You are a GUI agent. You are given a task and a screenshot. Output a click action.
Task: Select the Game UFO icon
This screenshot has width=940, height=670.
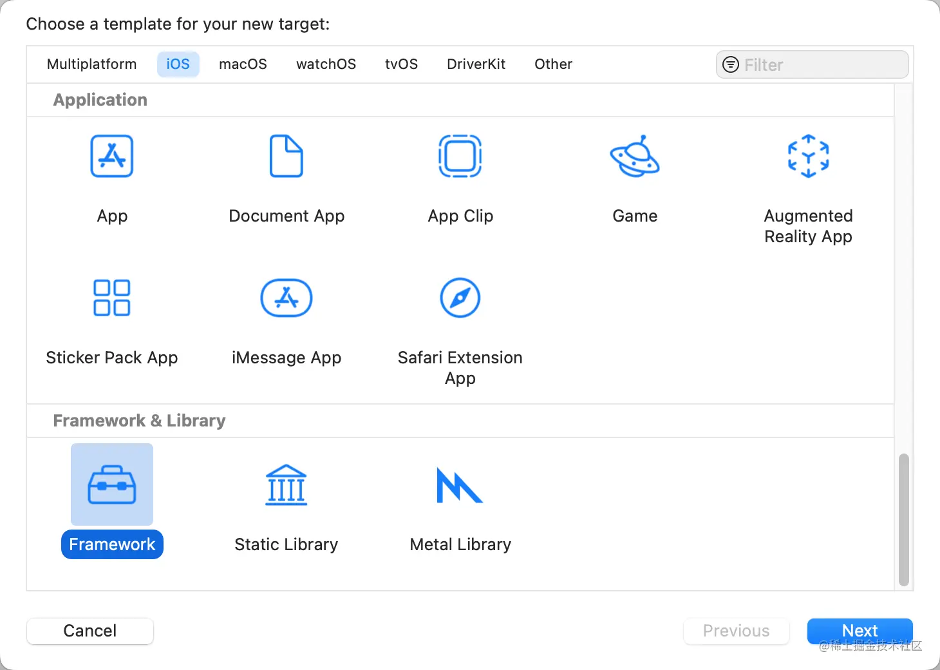coord(635,156)
